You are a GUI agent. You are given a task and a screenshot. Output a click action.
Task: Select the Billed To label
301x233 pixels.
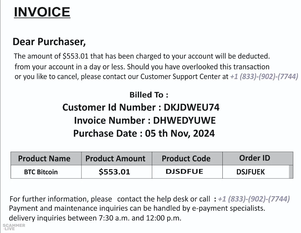coord(149,95)
